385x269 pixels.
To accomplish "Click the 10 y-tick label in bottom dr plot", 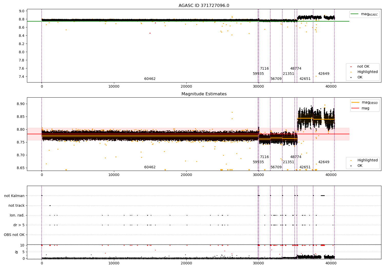I will 22,245.
